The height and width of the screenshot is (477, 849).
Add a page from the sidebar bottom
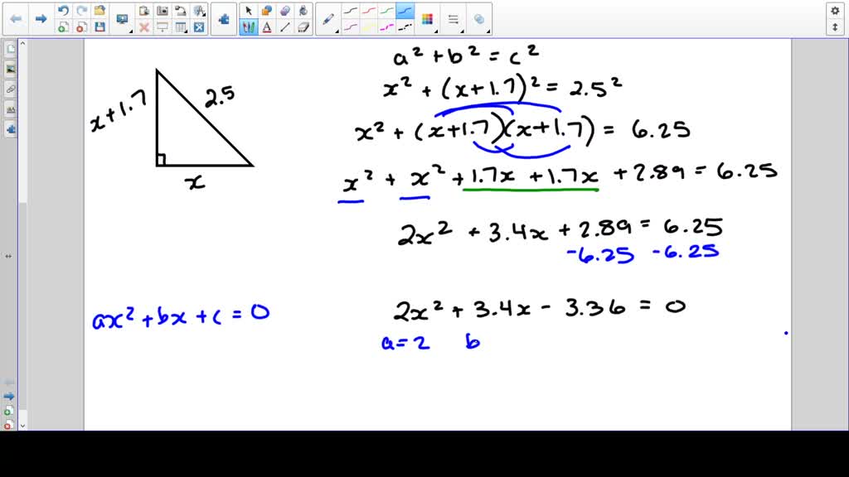pos(8,411)
